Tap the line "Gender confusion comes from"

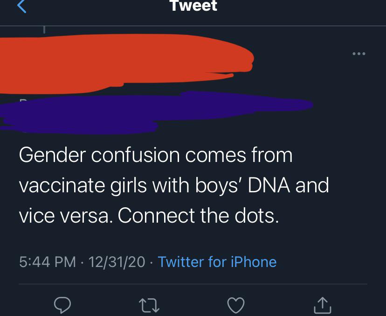156,154
